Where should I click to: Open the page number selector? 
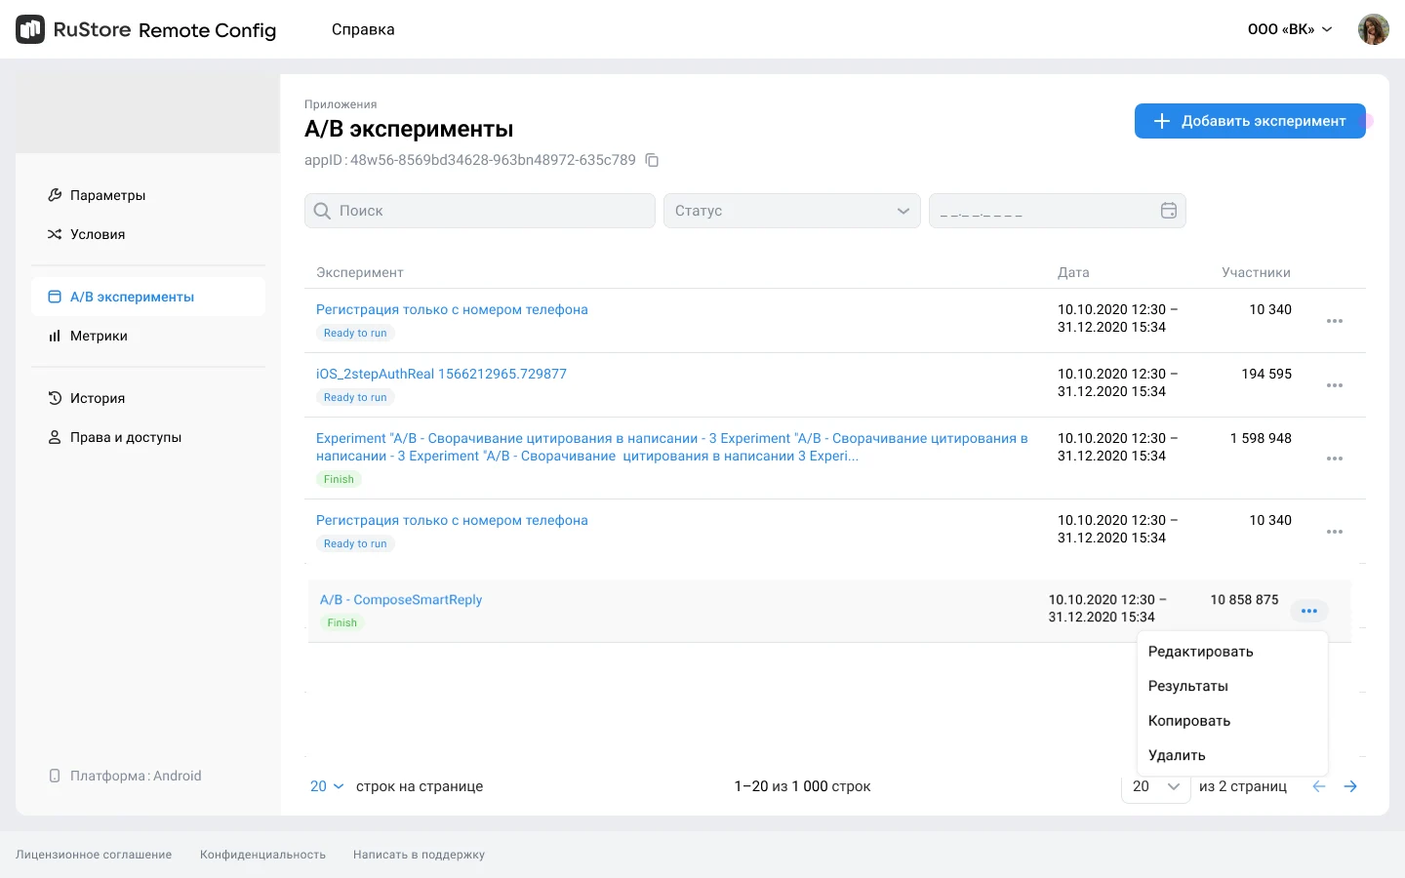(x=1155, y=786)
